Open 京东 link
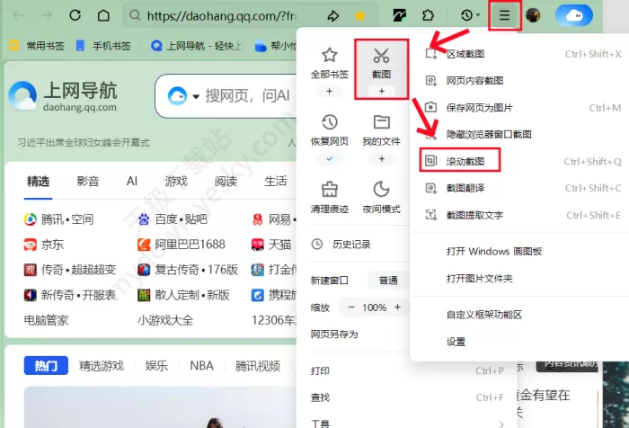Viewport: 629px width, 428px height. pyautogui.click(x=44, y=245)
